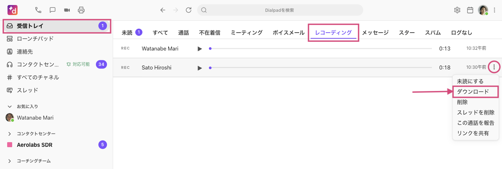Image resolution: width=502 pixels, height=169 pixels.
Task: Click the Dialpadを検索 search field
Action: (280, 10)
